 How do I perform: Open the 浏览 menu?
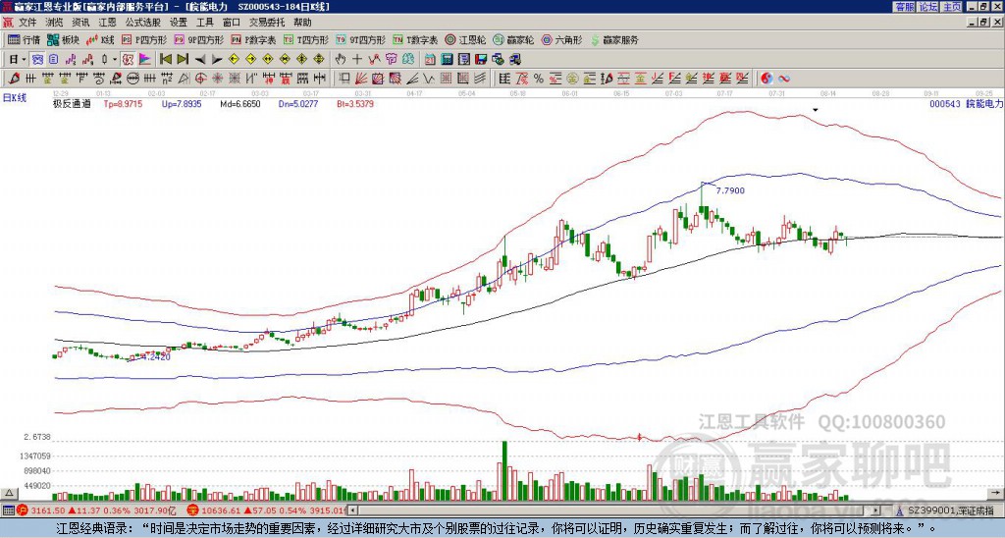(x=55, y=23)
